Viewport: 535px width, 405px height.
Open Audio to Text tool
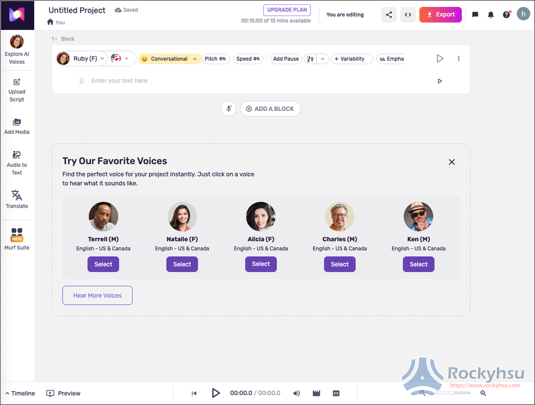coord(17,163)
